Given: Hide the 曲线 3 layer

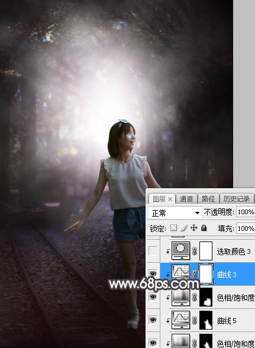Looking at the screenshot, I should point(153,273).
